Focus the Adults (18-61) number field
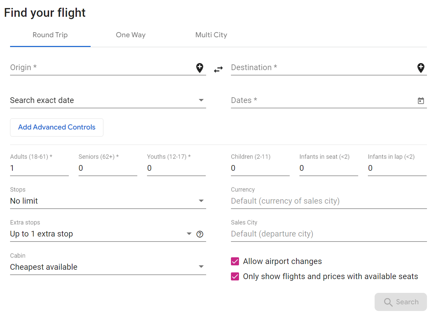This screenshot has width=432, height=316. click(x=39, y=168)
